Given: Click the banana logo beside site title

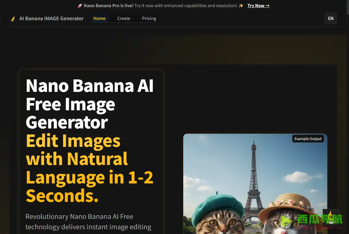Looking at the screenshot, I should [13, 18].
